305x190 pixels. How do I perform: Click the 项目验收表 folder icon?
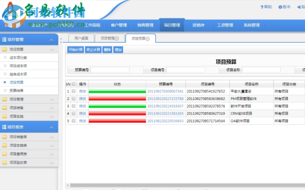click(5, 163)
